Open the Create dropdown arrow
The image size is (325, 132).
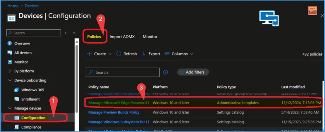point(110,54)
